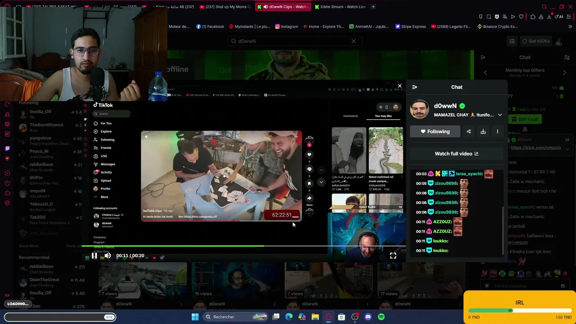Add page to bookmarks heart icon

click(521, 17)
